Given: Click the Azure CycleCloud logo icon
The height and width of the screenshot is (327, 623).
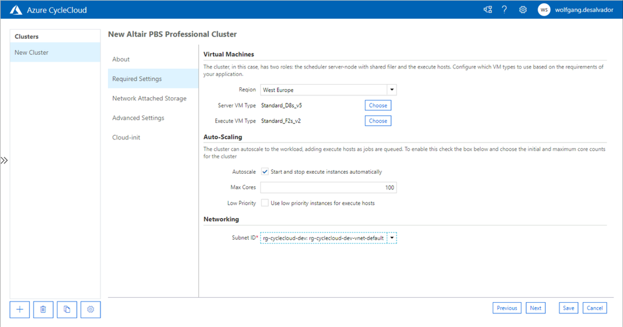Looking at the screenshot, I should 16,10.
